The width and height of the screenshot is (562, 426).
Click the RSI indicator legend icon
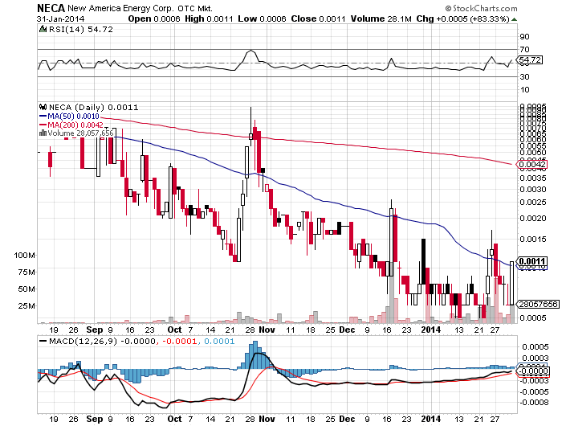pos(43,29)
